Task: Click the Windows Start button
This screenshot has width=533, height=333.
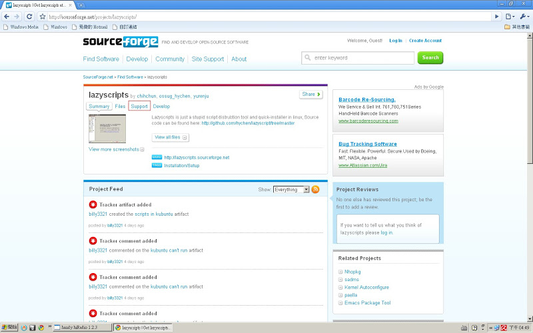Action: click(9, 328)
